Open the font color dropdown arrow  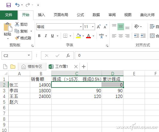(x=93, y=36)
